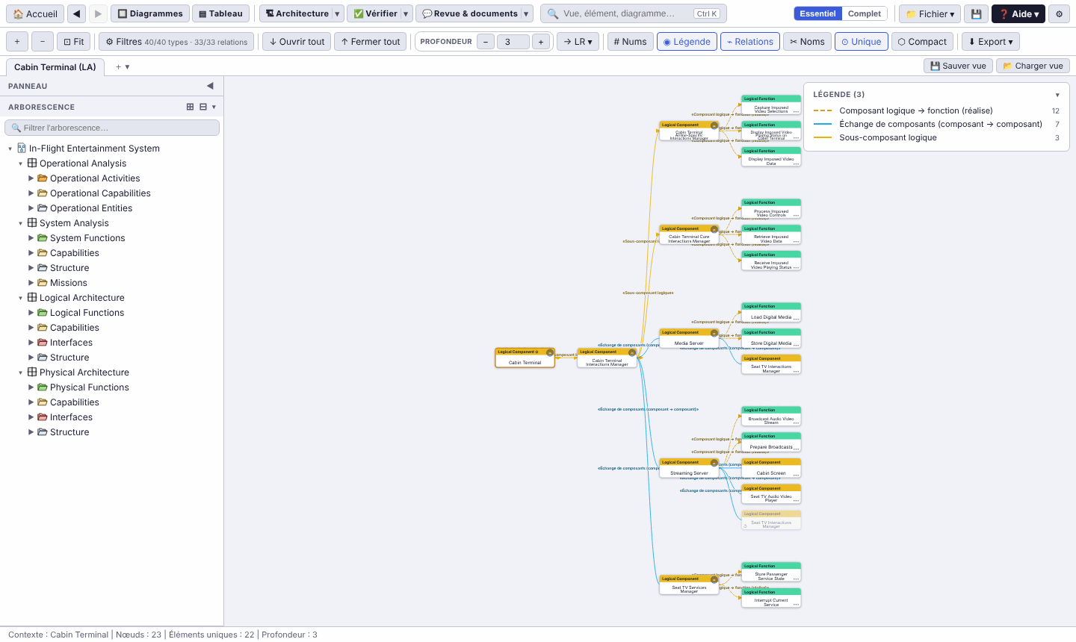The width and height of the screenshot is (1076, 642).
Task: Decrease Profondeur with the minus stepper
Action: 486,42
